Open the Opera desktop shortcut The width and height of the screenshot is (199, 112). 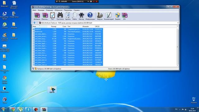click(x=5, y=100)
